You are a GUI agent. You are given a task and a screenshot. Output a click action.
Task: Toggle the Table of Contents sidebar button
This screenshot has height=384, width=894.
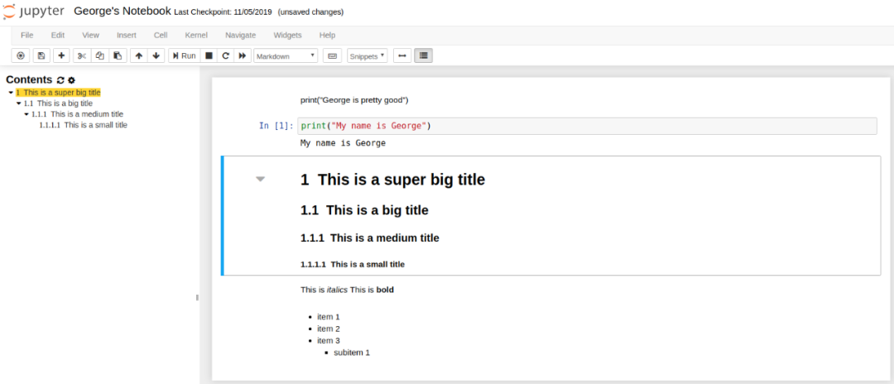click(x=424, y=55)
